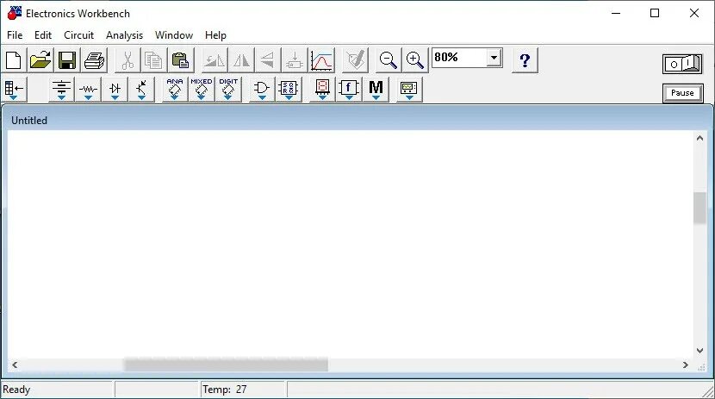Image resolution: width=715 pixels, height=399 pixels.
Task: Open the Analysis menu
Action: click(x=125, y=35)
